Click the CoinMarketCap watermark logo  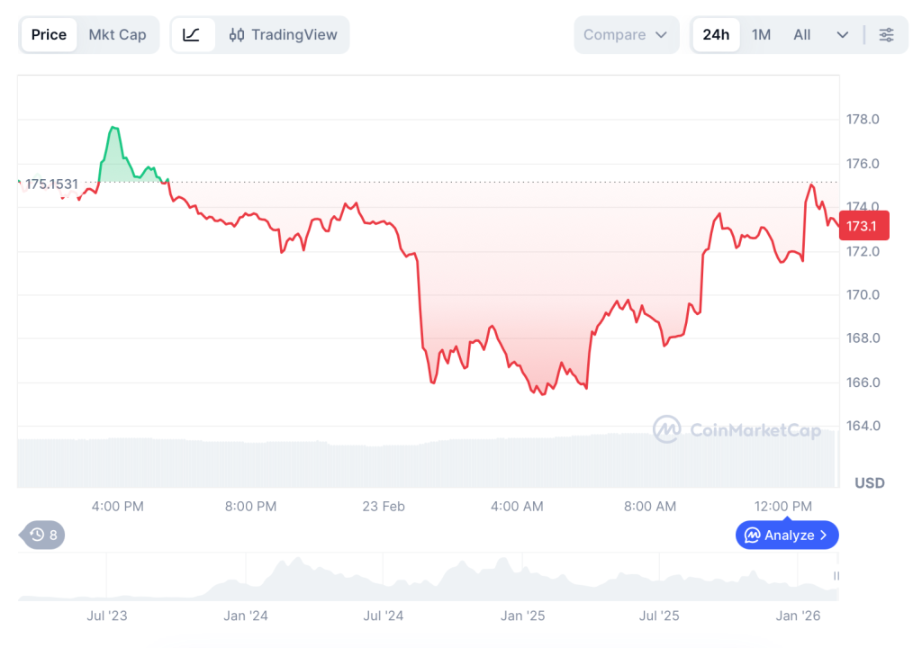[x=667, y=429]
